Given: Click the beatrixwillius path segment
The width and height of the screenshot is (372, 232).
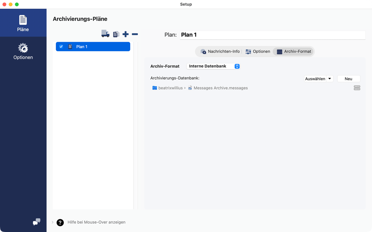Looking at the screenshot, I should coord(170,88).
